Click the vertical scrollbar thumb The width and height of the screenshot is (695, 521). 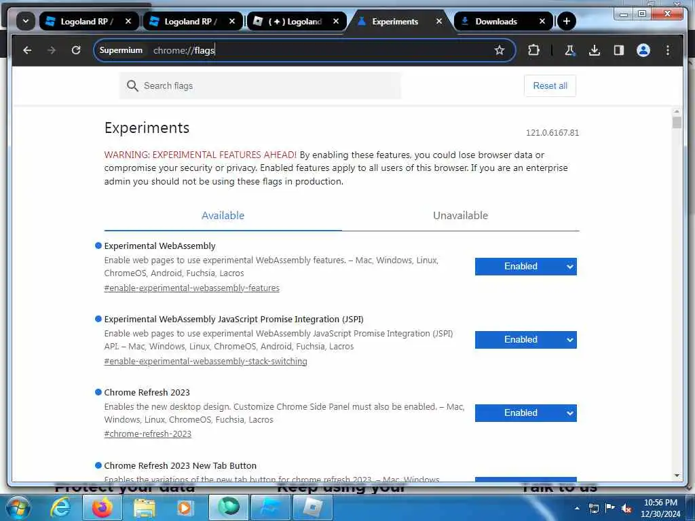[x=677, y=122]
